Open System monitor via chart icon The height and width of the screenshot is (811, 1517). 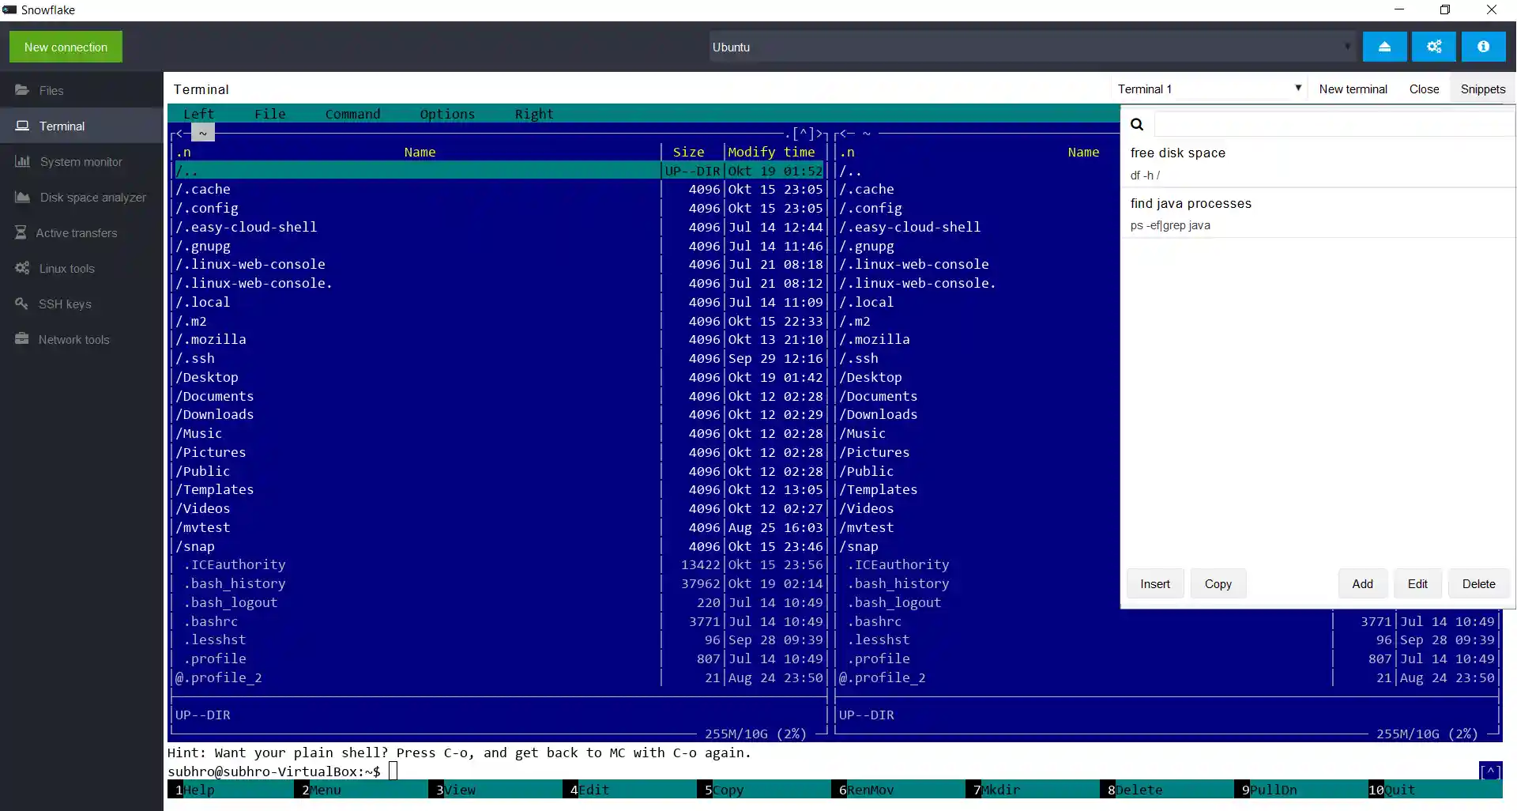(22, 161)
